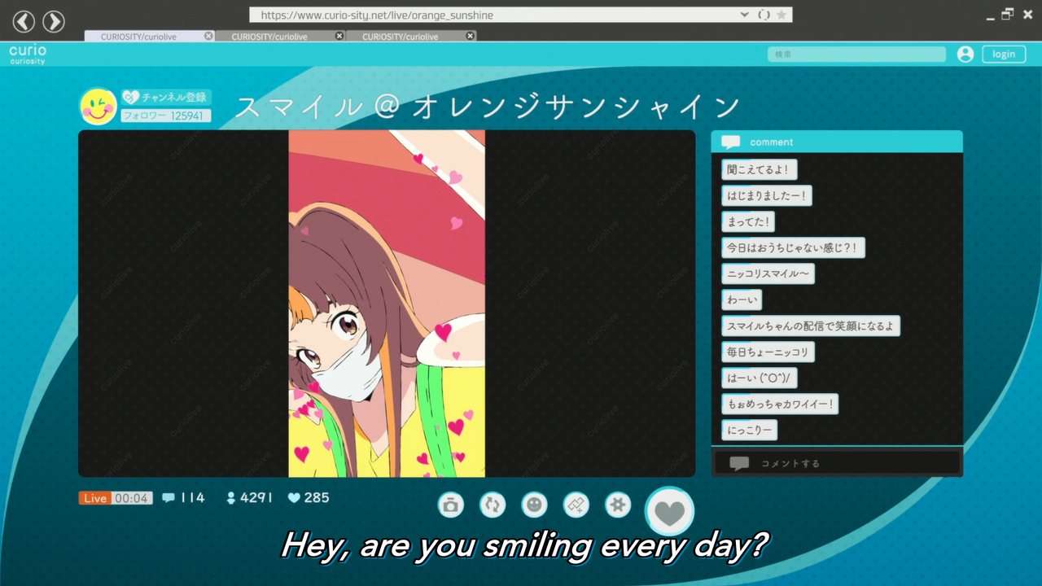Send a like with the large heart button

coord(670,512)
